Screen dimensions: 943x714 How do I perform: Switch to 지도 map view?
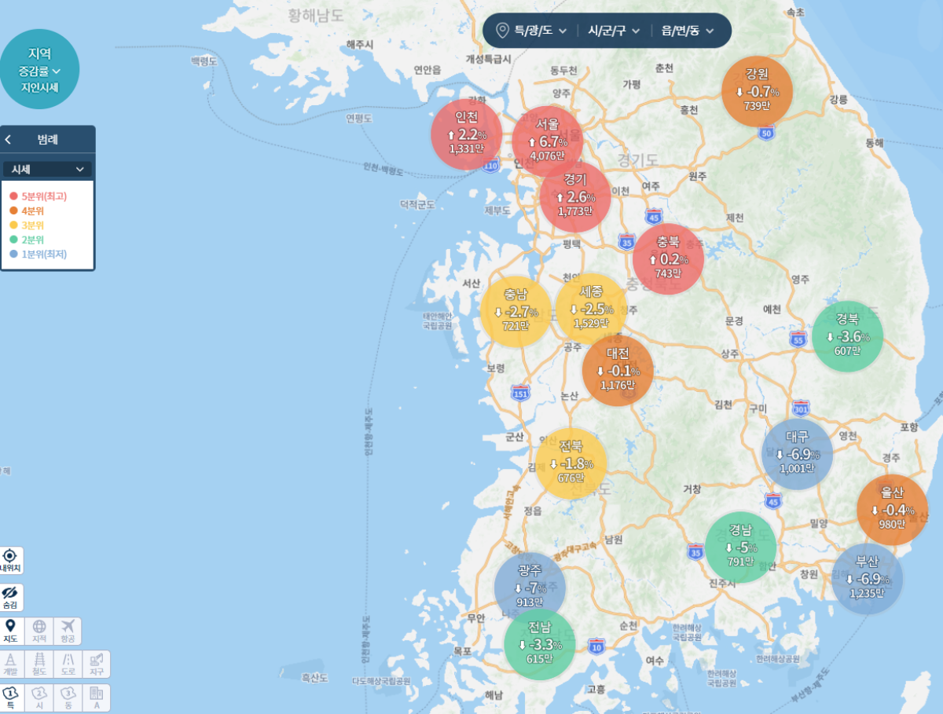click(11, 631)
